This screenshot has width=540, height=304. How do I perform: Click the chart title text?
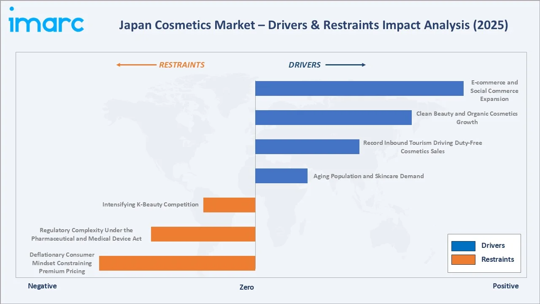point(313,25)
